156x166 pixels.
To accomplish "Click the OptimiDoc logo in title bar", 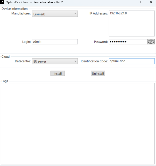I will pos(2,2).
